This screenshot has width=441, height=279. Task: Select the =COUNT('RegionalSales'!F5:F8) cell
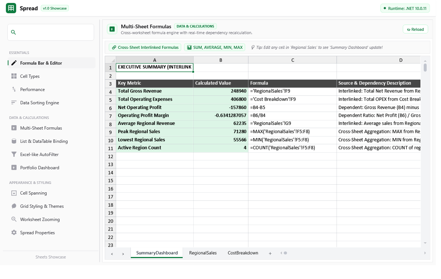[x=293, y=148]
